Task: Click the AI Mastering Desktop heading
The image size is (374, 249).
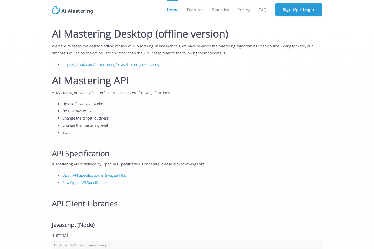Action: (x=140, y=34)
